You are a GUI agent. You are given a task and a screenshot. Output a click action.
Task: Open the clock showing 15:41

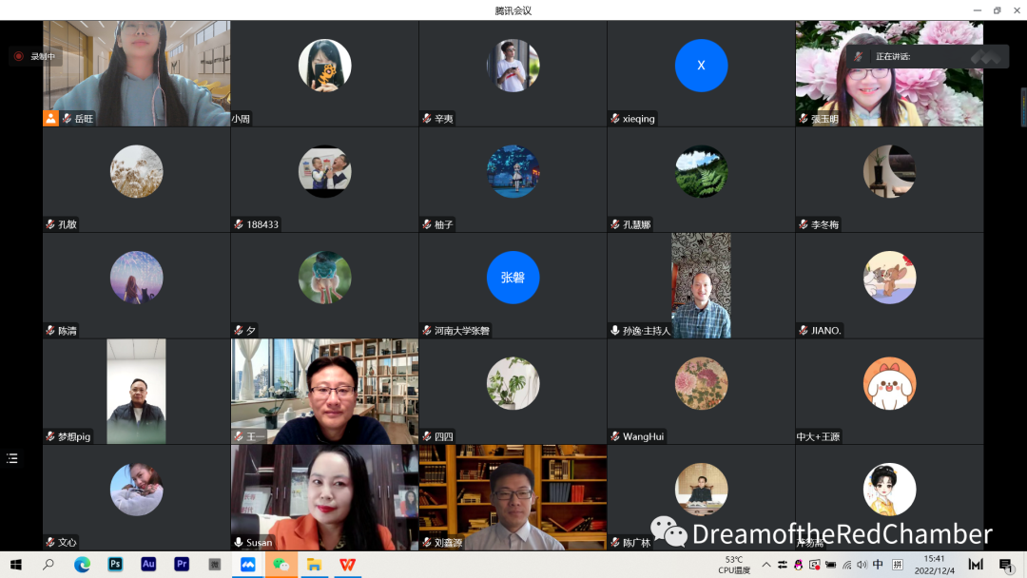click(x=934, y=565)
